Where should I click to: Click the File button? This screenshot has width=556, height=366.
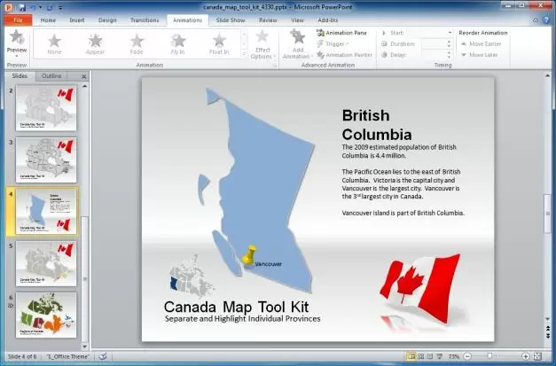[17, 19]
